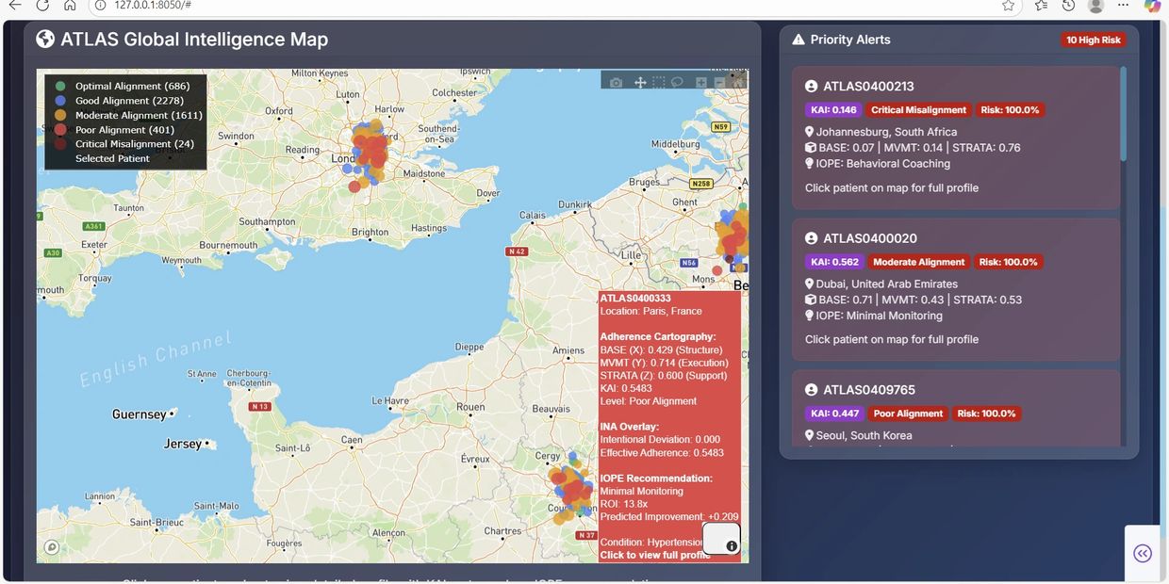
Task: Zoom out using the map minus button
Action: coord(720,83)
